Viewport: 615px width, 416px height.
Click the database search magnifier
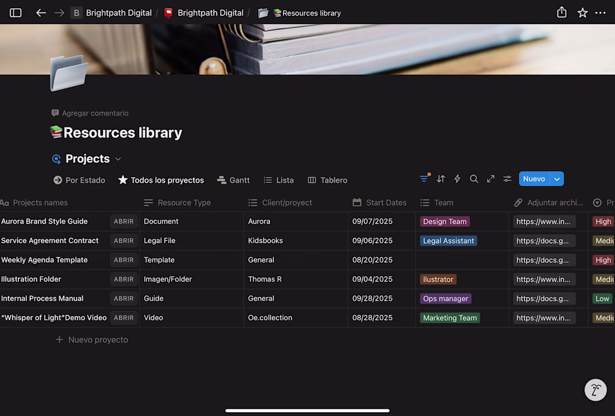474,179
